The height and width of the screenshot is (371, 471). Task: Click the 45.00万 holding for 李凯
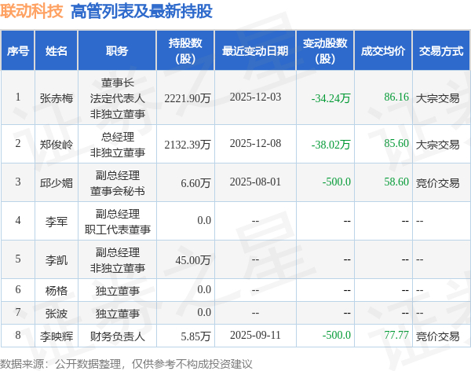tap(193, 260)
